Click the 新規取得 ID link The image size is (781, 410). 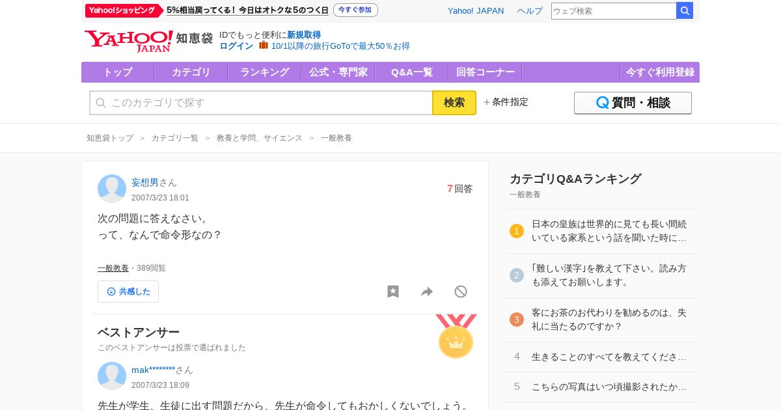[x=304, y=35]
